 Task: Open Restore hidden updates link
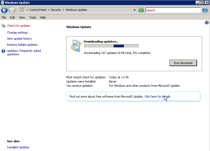pyautogui.click(x=22, y=45)
